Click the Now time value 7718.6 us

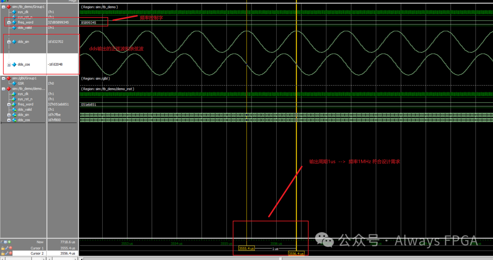(x=68, y=242)
